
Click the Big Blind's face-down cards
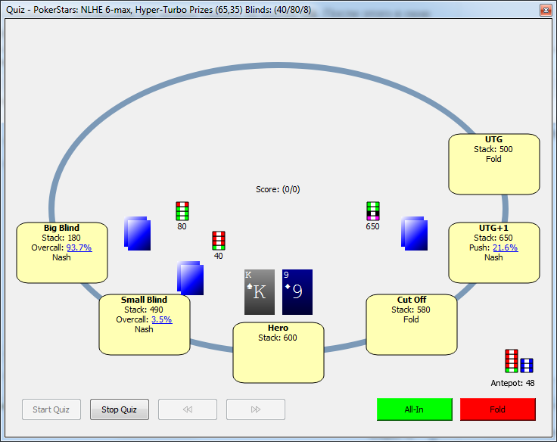(138, 233)
